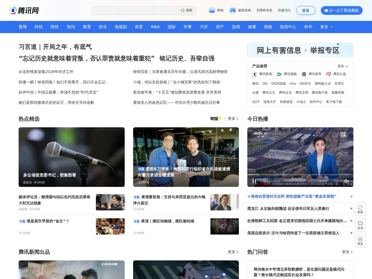
Task: Switch to the 科技 navigation tab
Action: [39, 27]
